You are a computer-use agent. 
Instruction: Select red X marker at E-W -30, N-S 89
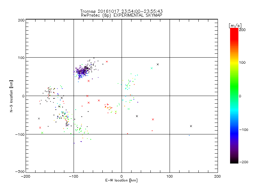(x=107, y=61)
